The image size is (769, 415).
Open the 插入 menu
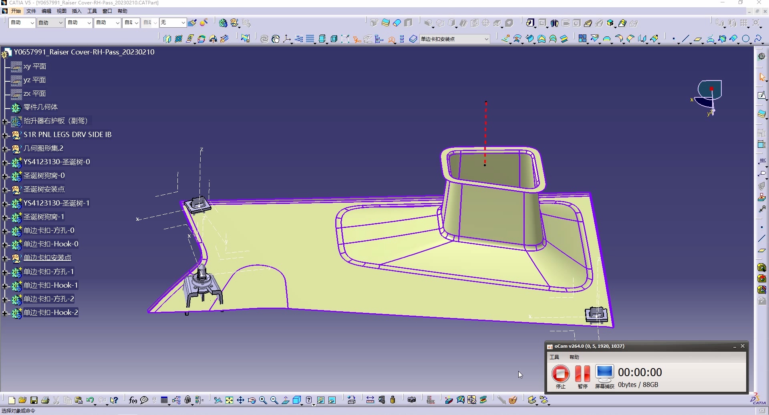(76, 11)
